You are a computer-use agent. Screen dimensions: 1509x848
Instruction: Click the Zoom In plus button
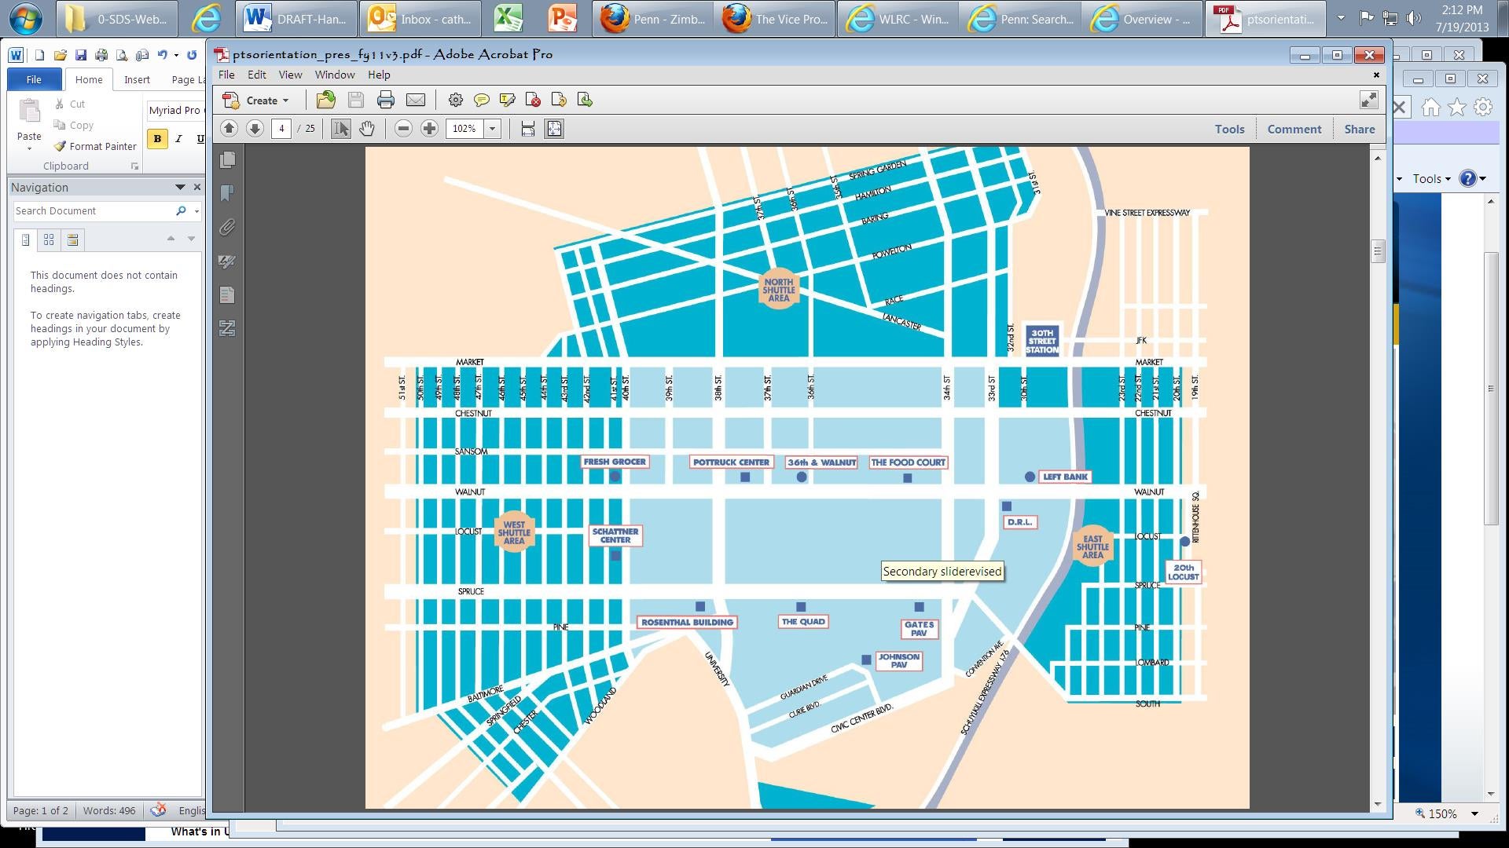pyautogui.click(x=429, y=129)
